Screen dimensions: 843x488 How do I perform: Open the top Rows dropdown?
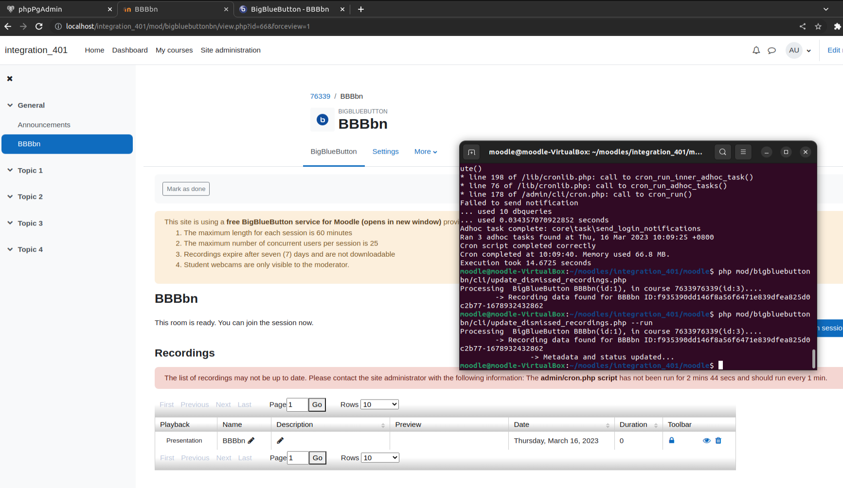[379, 404]
